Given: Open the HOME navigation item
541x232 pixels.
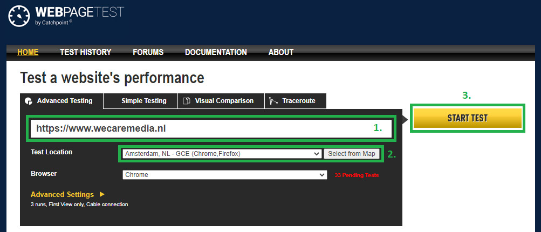Looking at the screenshot, I should [x=28, y=52].
